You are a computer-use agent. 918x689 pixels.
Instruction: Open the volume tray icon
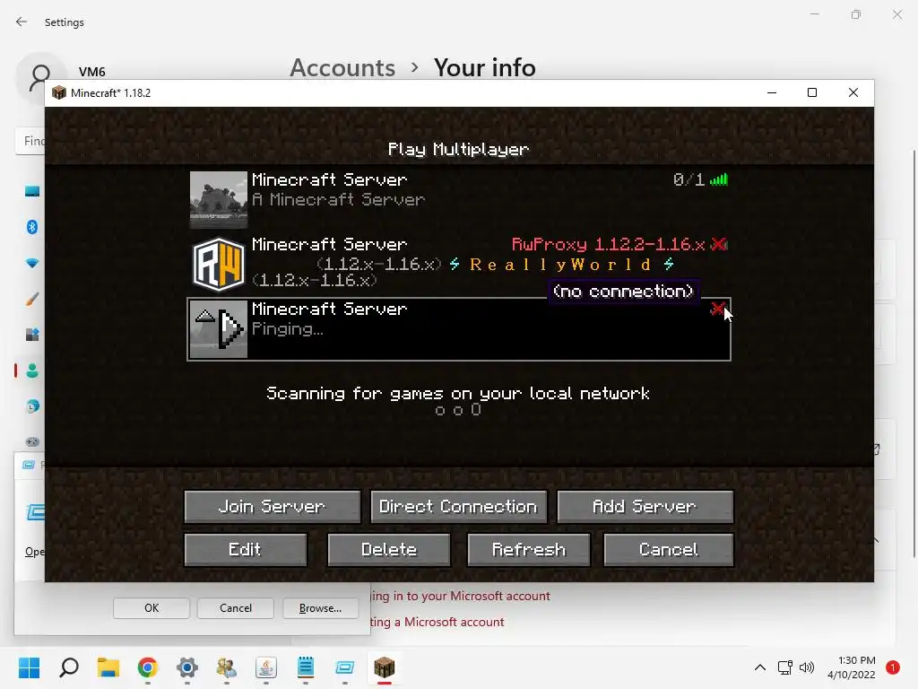click(x=807, y=667)
